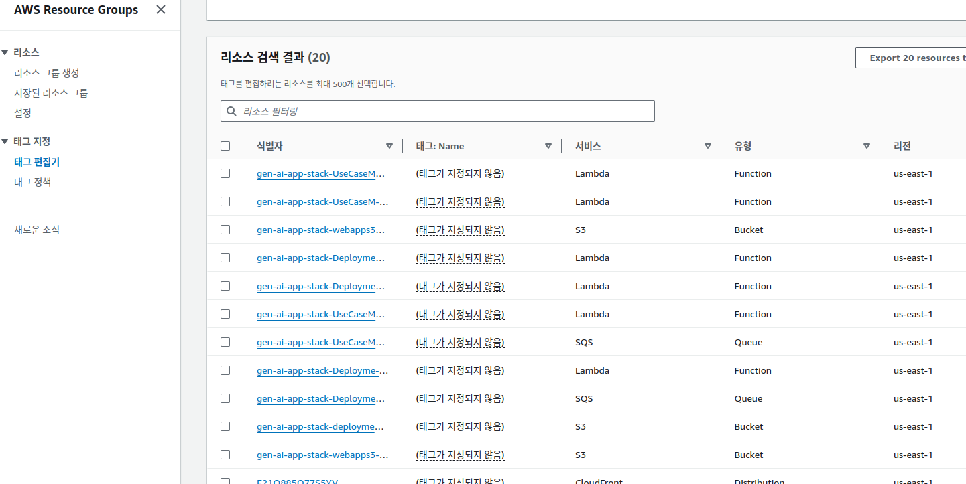
Task: Sort by identifier column arrow icon
Action: point(389,146)
